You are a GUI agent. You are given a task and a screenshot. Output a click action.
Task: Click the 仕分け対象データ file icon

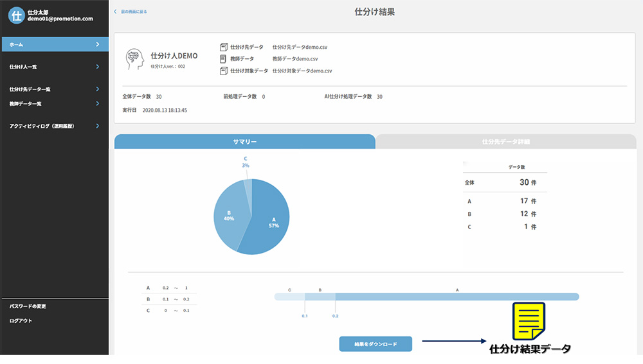224,71
